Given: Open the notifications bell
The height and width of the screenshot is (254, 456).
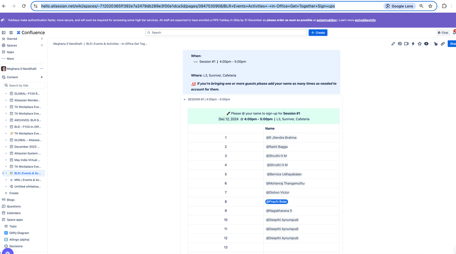Looking at the screenshot, I should tap(454, 32).
